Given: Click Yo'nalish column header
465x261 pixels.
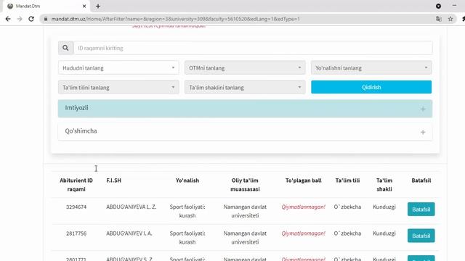Looking at the screenshot, I should [x=187, y=181].
